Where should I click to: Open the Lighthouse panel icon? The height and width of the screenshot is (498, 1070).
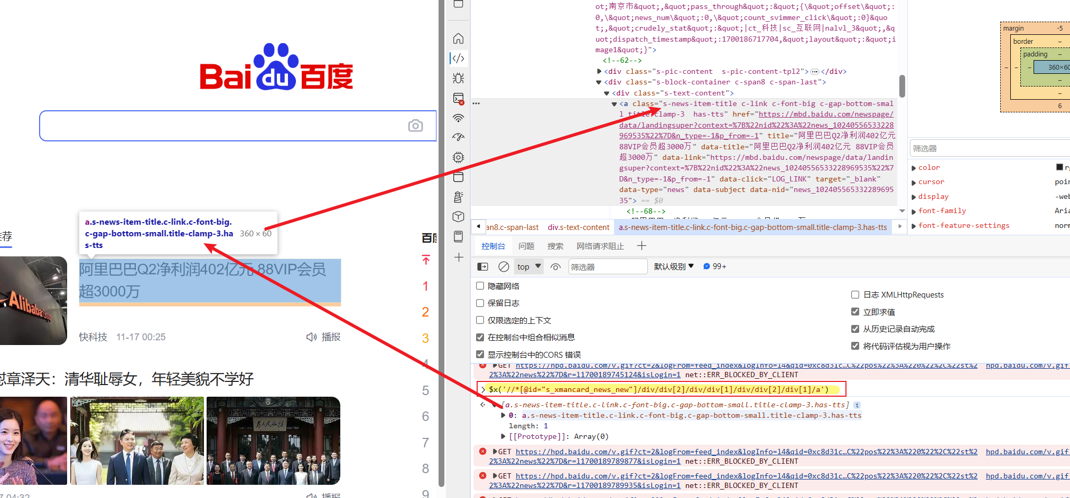[459, 197]
